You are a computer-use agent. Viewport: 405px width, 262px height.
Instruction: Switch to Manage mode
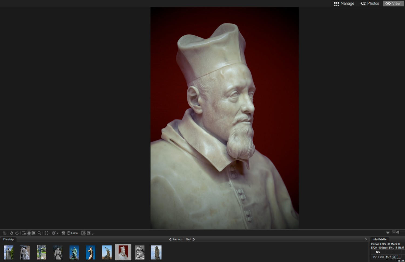tap(344, 4)
